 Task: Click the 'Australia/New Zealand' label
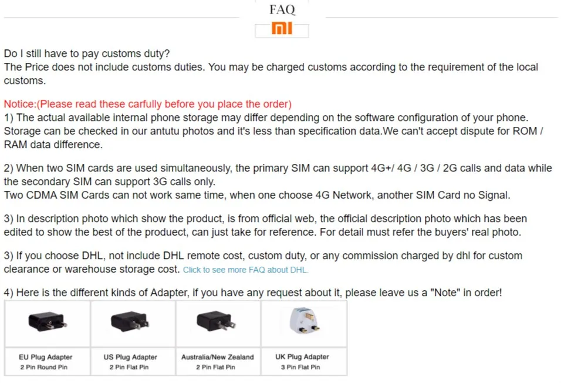[x=218, y=357]
